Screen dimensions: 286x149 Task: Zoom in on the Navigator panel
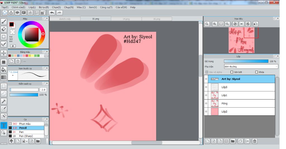215,24
